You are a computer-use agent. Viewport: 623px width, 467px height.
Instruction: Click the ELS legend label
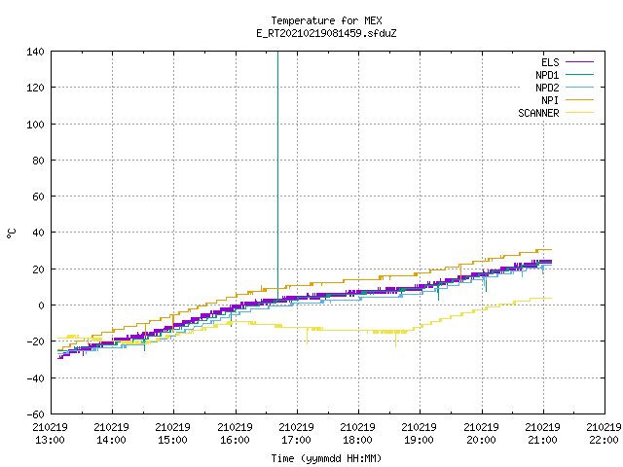coord(550,62)
